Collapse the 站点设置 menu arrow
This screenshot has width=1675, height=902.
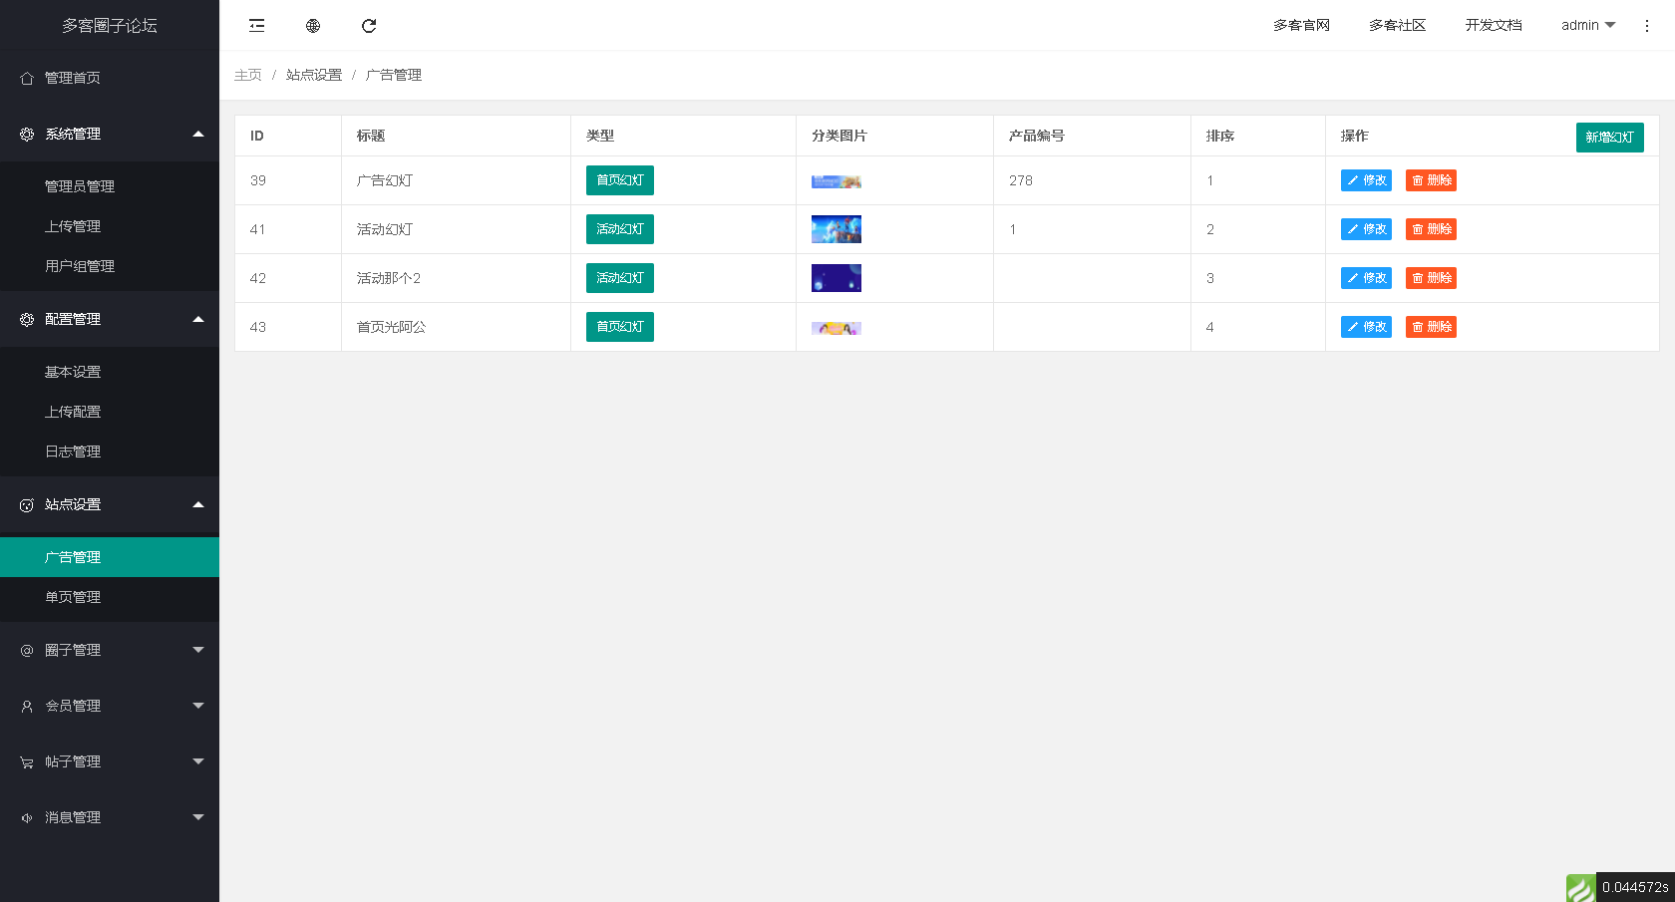(x=198, y=504)
